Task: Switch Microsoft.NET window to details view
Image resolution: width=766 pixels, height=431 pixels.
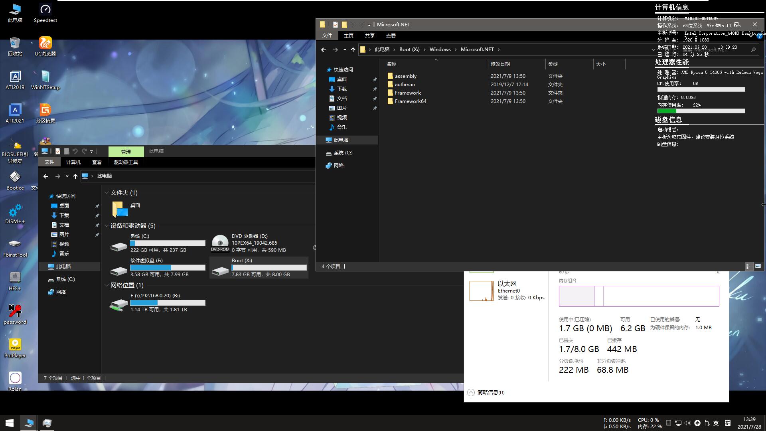Action: [748, 266]
